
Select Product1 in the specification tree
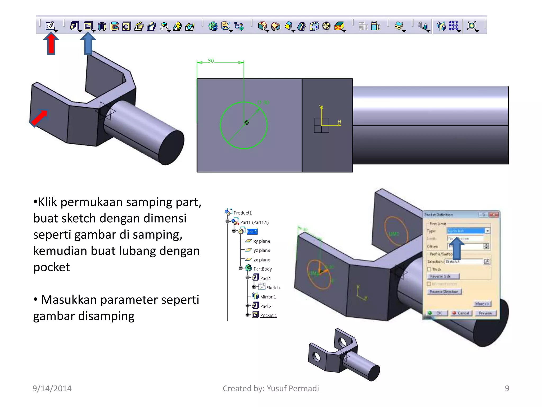click(x=242, y=213)
